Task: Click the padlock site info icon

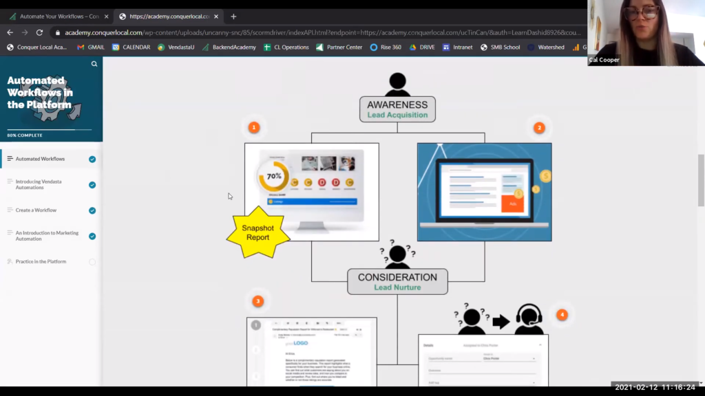Action: [57, 33]
